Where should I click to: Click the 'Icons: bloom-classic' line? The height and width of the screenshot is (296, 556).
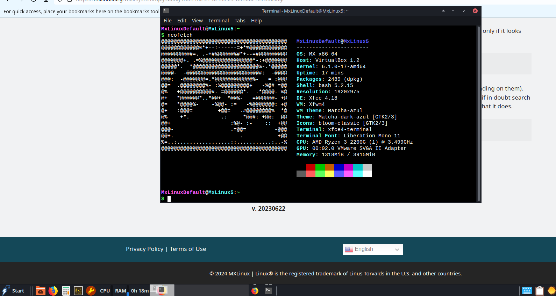coord(342,123)
